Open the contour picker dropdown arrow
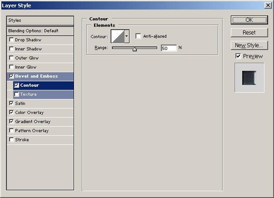274x198 pixels. 127,36
